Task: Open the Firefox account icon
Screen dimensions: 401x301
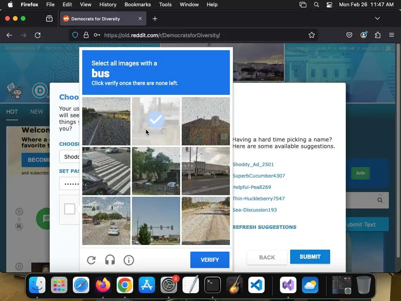Action: [363, 35]
